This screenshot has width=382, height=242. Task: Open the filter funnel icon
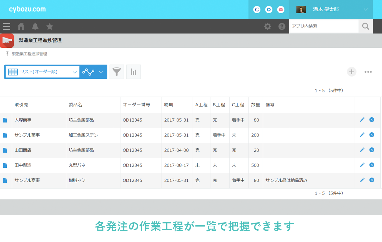(x=117, y=72)
